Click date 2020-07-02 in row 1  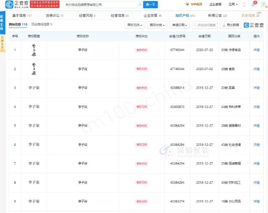coord(204,50)
